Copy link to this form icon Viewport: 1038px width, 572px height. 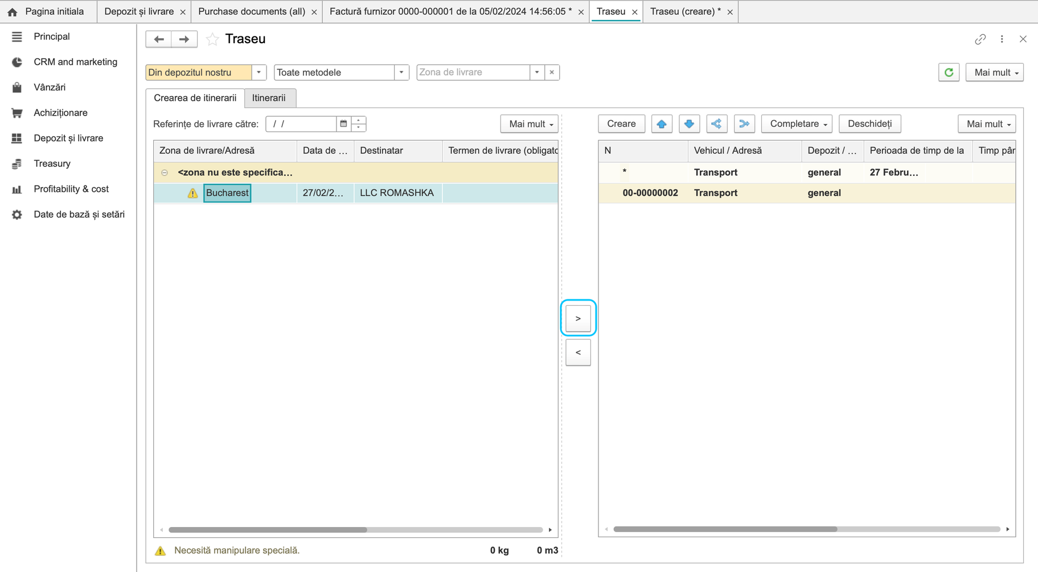(x=980, y=39)
